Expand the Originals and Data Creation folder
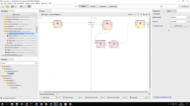190x106 pixels. click(x=6, y=34)
